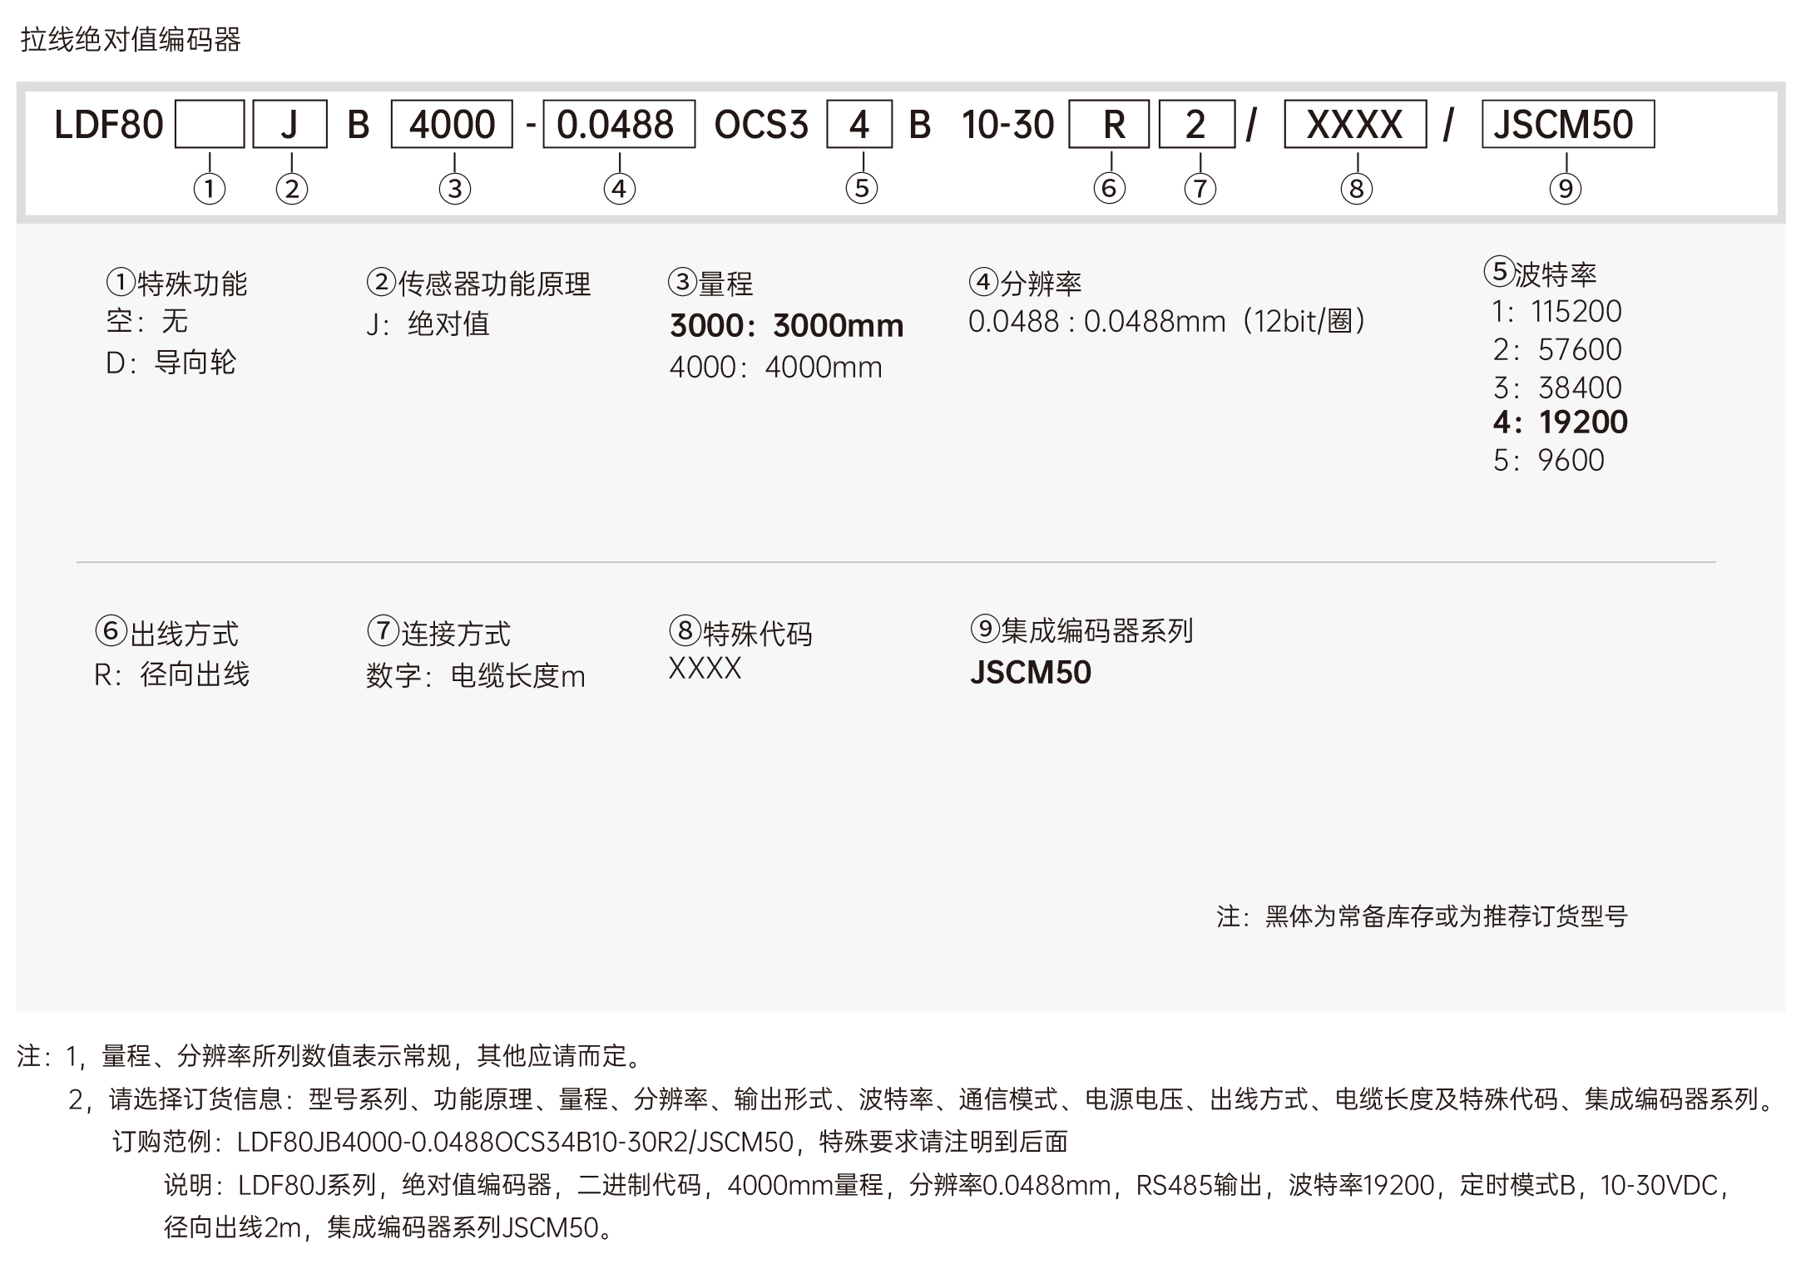Click the last line 径向出线2m
1806x1264 pixels.
(x=388, y=1227)
